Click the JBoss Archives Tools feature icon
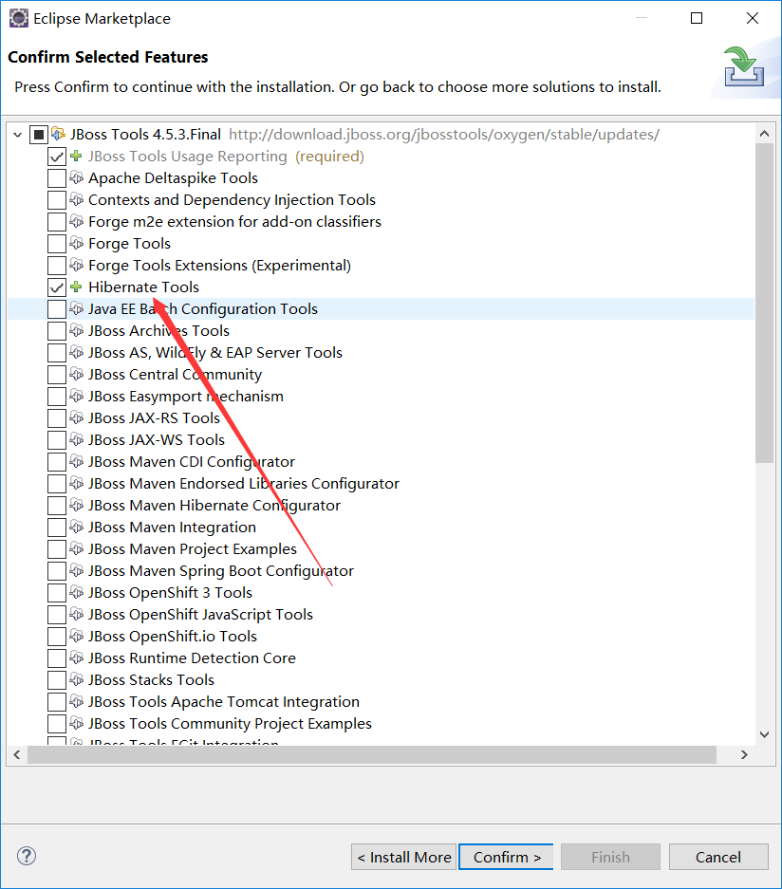Screen dimensions: 782x889 (x=77, y=330)
